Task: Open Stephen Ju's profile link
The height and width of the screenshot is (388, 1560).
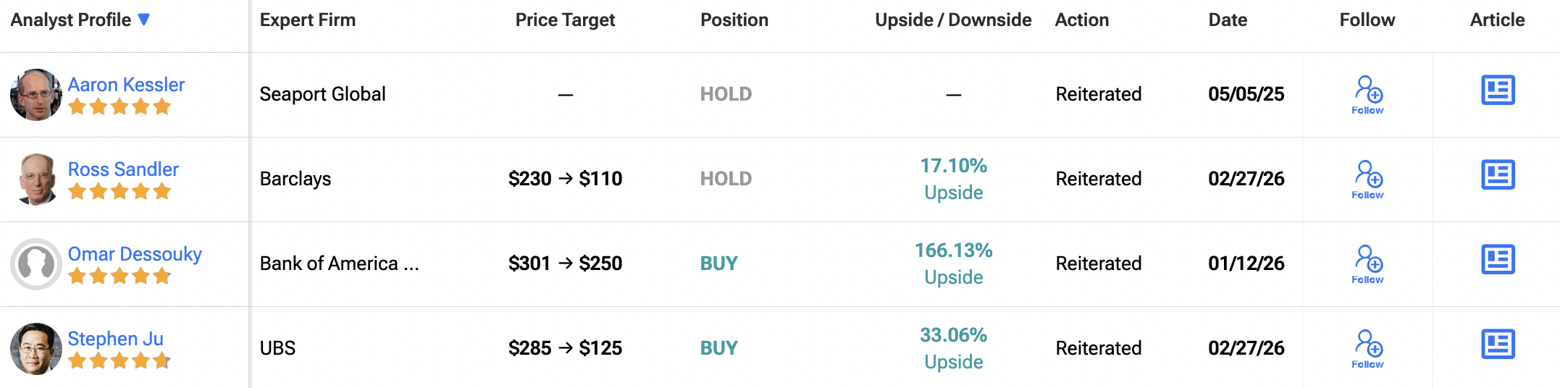Action: 116,339
